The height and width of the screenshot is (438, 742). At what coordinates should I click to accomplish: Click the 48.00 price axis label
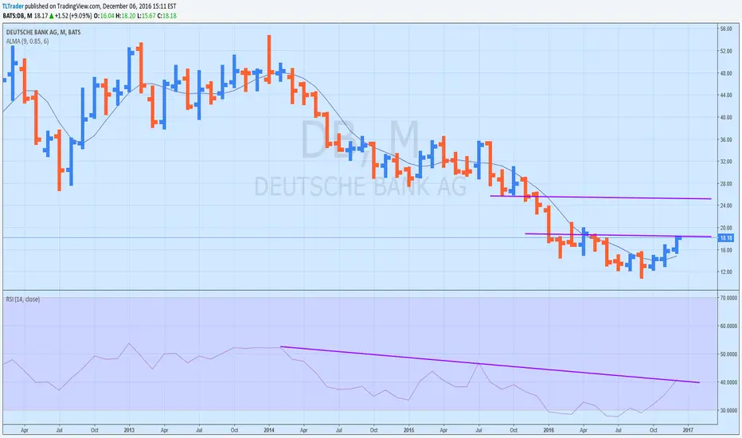click(x=726, y=73)
